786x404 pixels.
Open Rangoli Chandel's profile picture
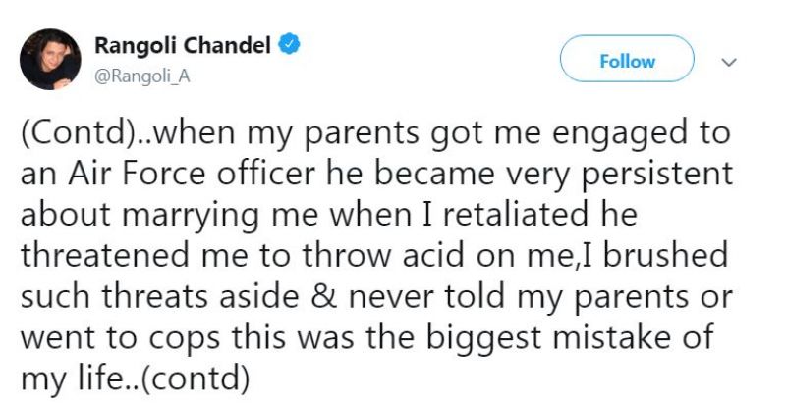50,61
